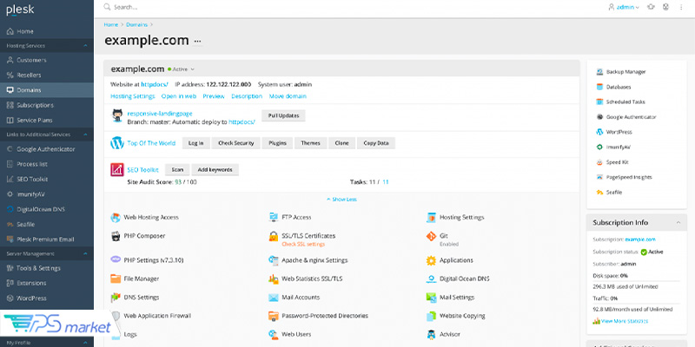The width and height of the screenshot is (695, 347).
Task: Open the File Manager folder icon
Action: click(116, 278)
